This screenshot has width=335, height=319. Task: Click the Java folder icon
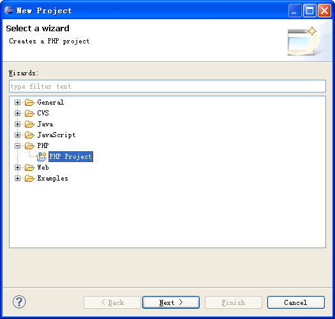point(29,124)
